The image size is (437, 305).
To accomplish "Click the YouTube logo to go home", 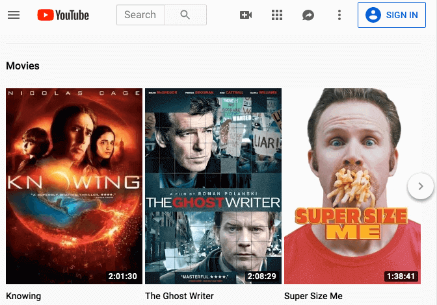I will click(63, 15).
